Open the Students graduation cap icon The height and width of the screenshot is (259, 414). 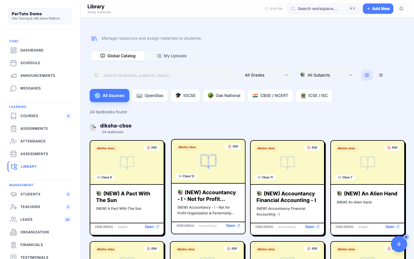14,194
